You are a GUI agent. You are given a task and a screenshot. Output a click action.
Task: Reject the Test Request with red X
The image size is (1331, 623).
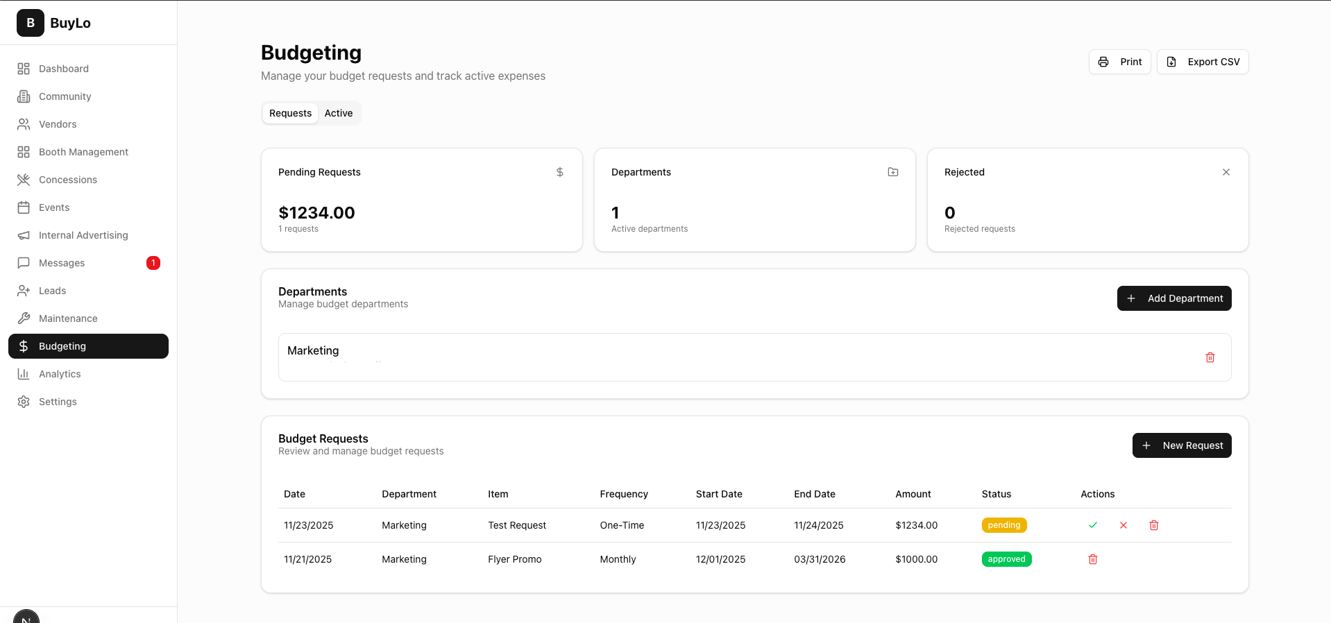tap(1124, 525)
